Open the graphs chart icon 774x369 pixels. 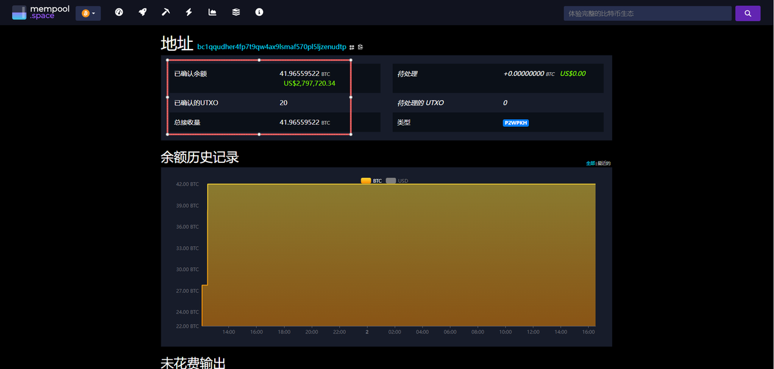point(212,12)
